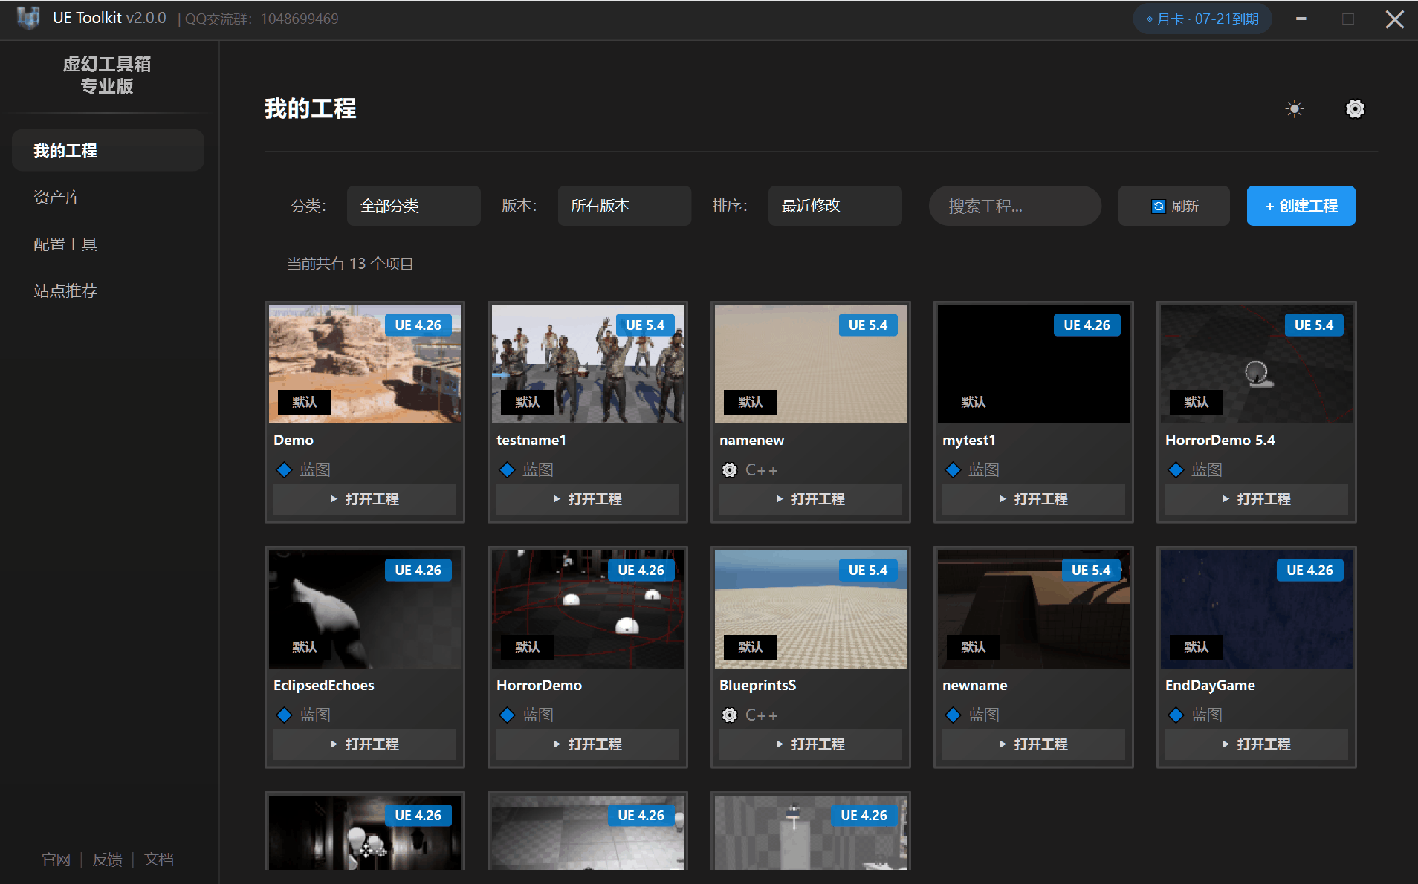Go to 站点推荐 in the sidebar
The width and height of the screenshot is (1418, 884).
[65, 291]
